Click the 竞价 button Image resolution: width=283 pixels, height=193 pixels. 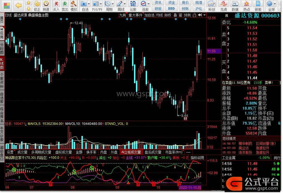tap(185, 3)
